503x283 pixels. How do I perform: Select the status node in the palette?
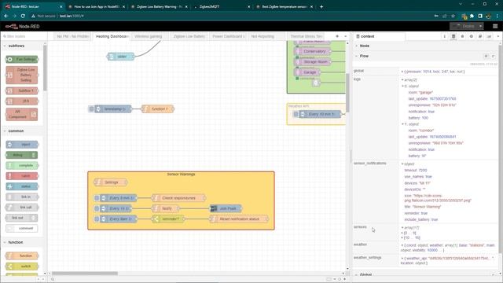pos(22,186)
